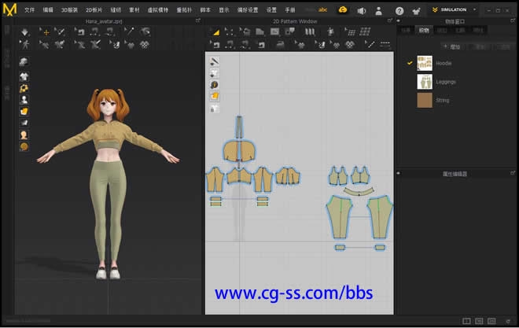Open the question mark help icon

[x=399, y=10]
